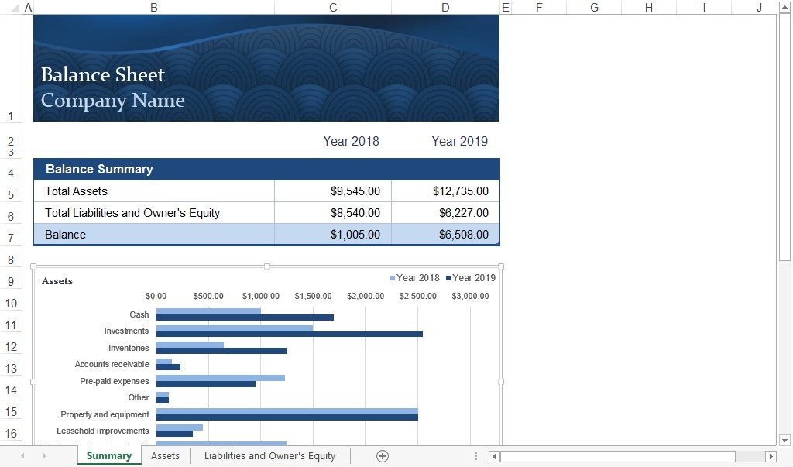793x467 pixels.
Task: Click the vertical scrollbar down arrow
Action: click(784, 440)
